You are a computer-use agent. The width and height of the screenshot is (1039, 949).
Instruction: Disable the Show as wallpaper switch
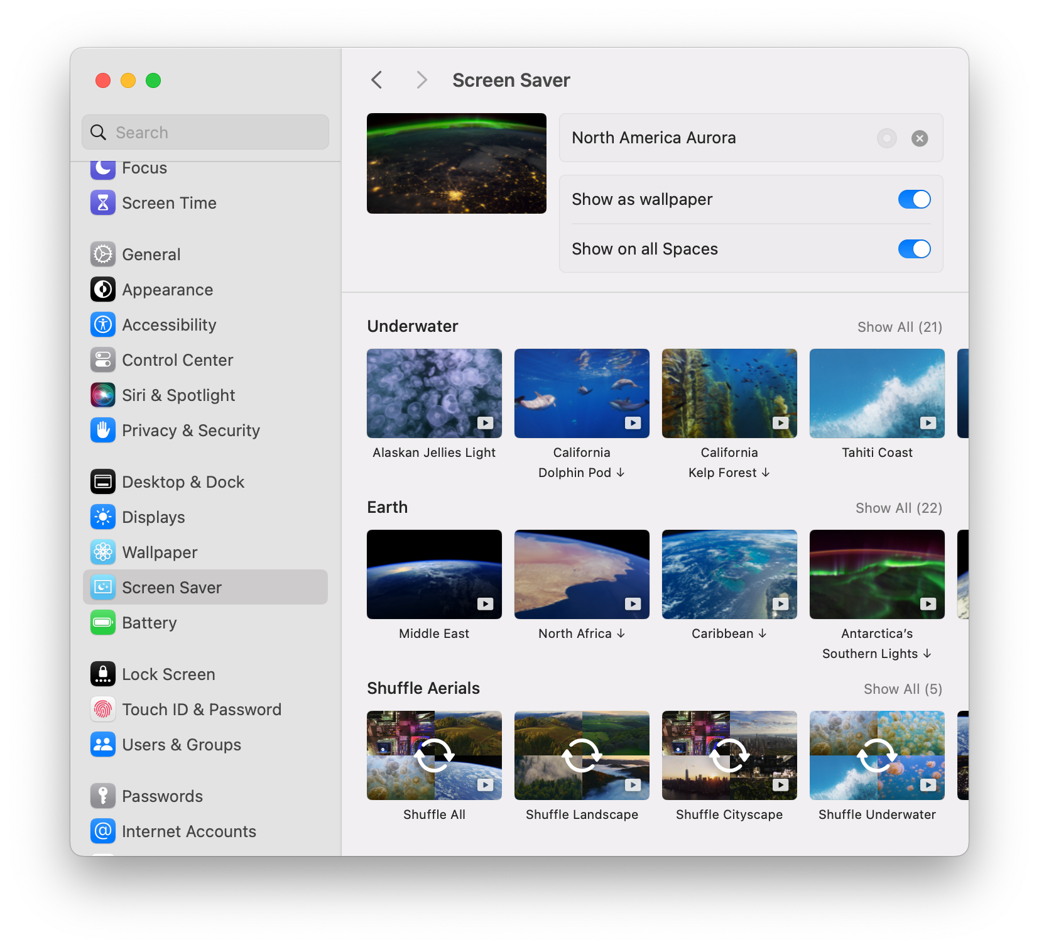pos(914,199)
